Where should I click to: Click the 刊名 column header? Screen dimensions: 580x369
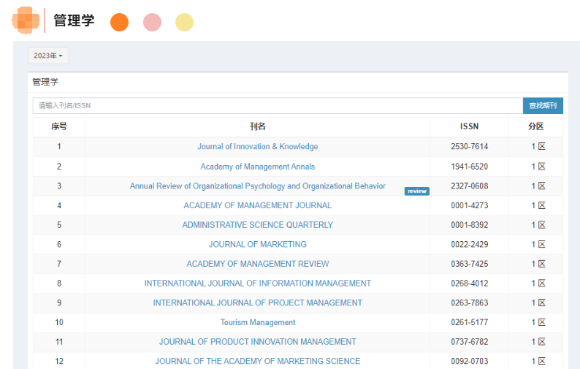(257, 126)
